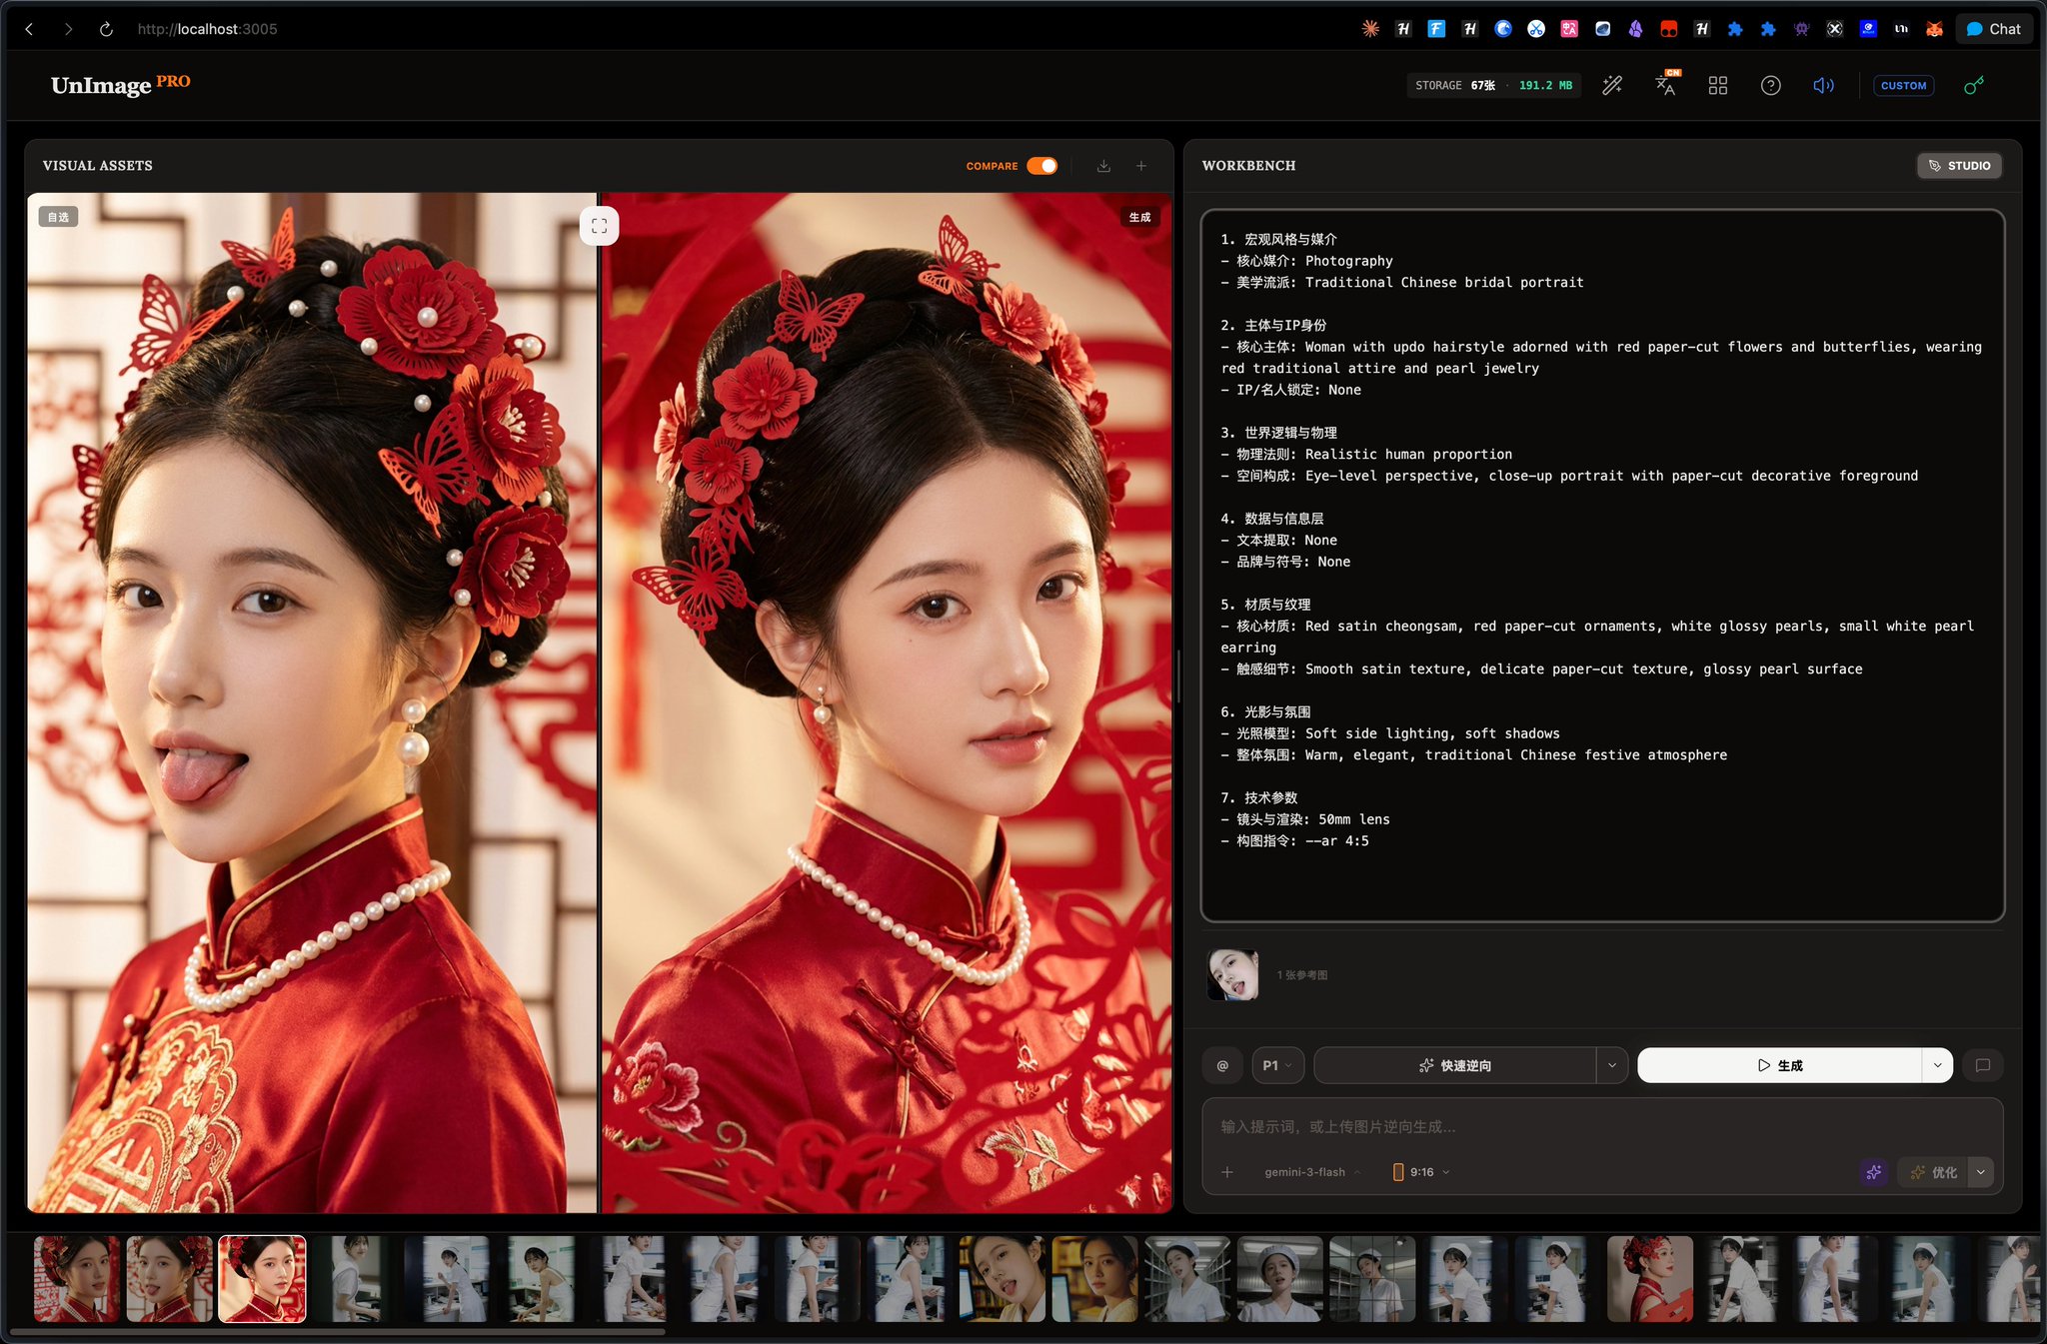
Task: Open the P1 dropdown
Action: (1277, 1065)
